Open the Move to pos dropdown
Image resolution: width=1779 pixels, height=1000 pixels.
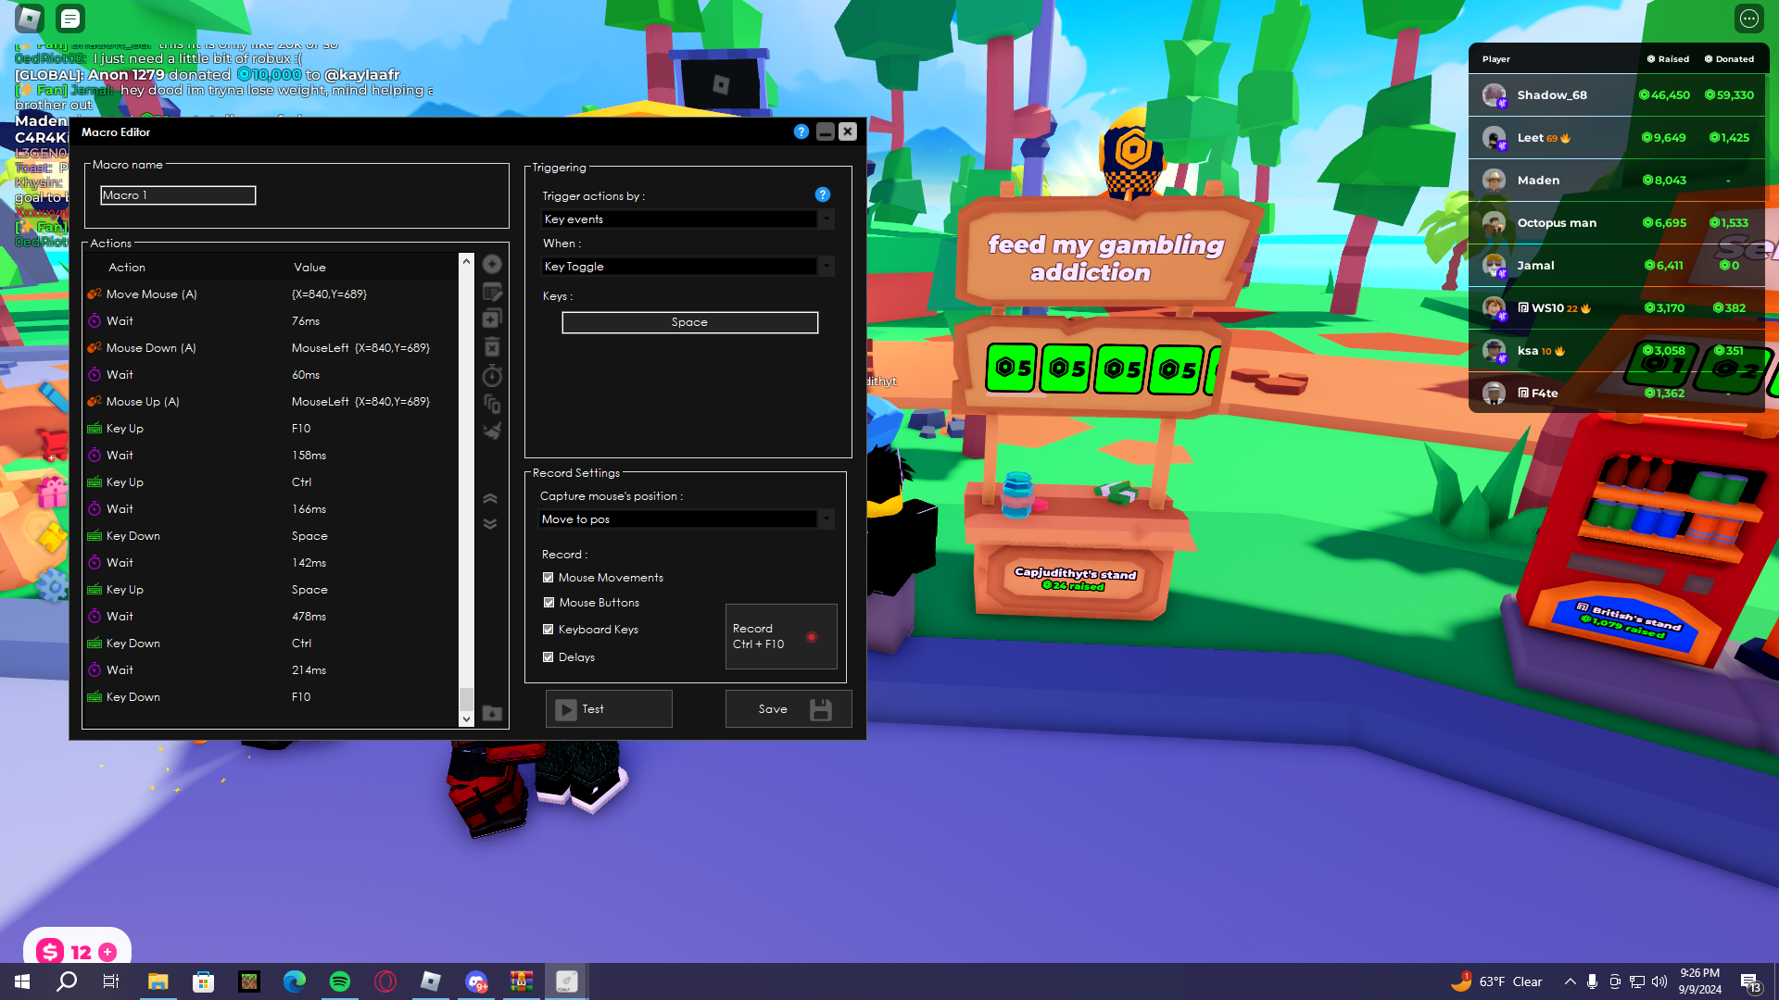pyautogui.click(x=687, y=519)
